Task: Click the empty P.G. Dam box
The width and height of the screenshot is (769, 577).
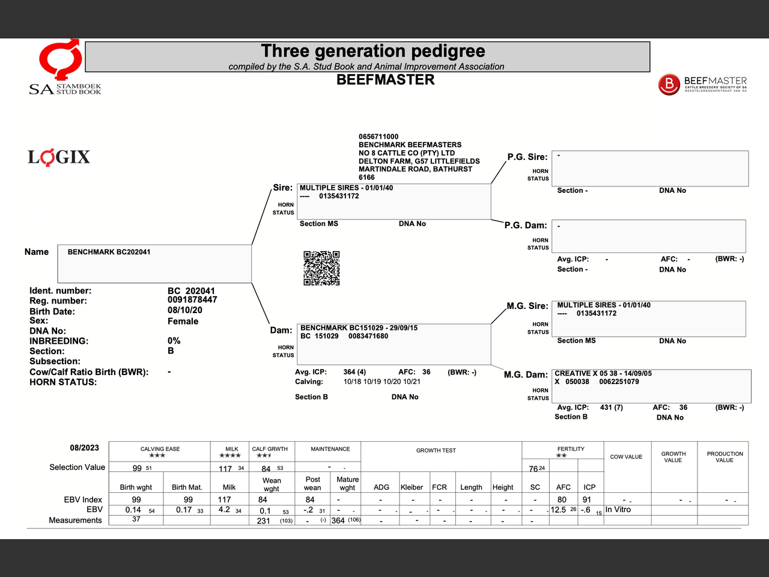Action: pos(649,236)
